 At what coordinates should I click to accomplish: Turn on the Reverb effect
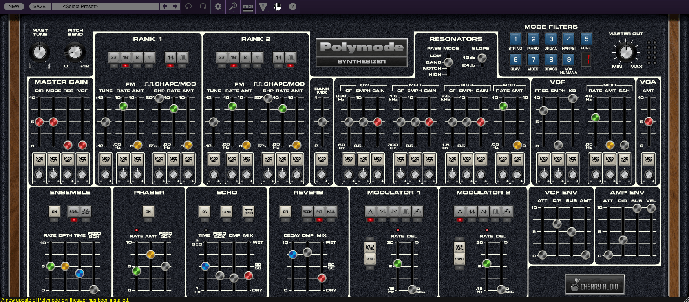tap(285, 211)
